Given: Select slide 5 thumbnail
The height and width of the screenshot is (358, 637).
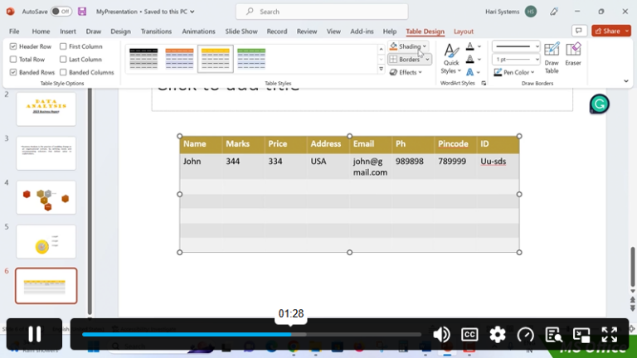Looking at the screenshot, I should click(x=46, y=241).
